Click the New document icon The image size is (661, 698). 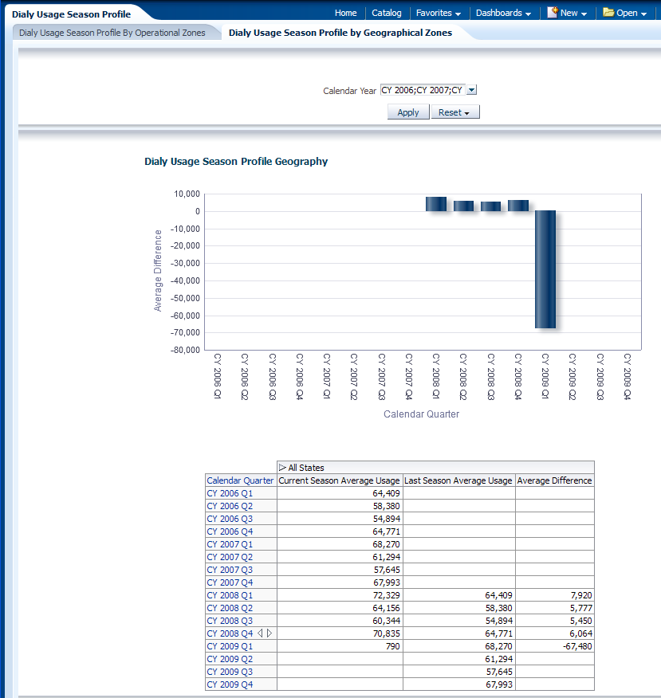coord(553,12)
